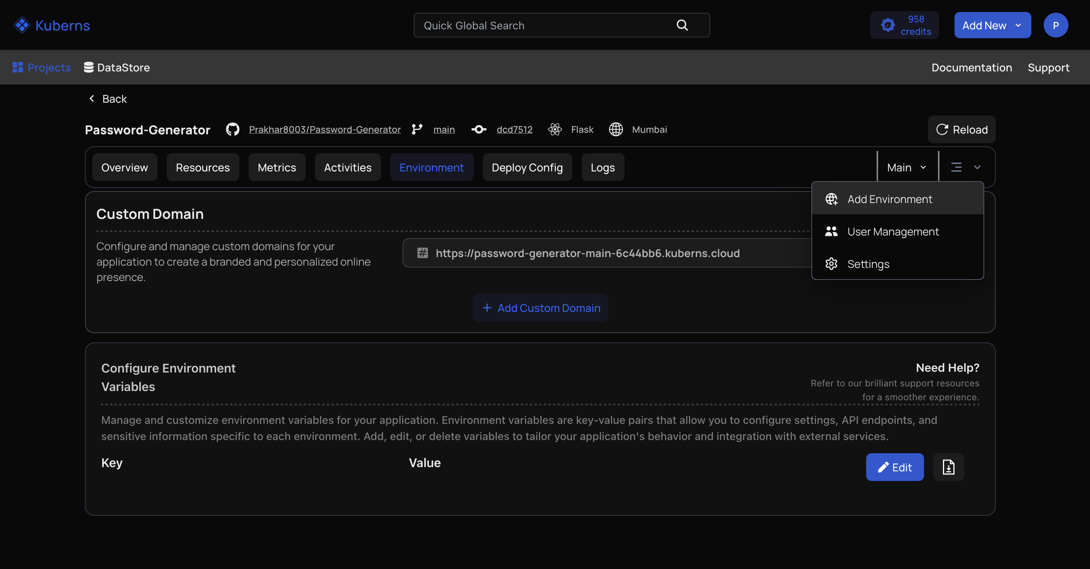Click the DataStore database icon

coord(88,67)
